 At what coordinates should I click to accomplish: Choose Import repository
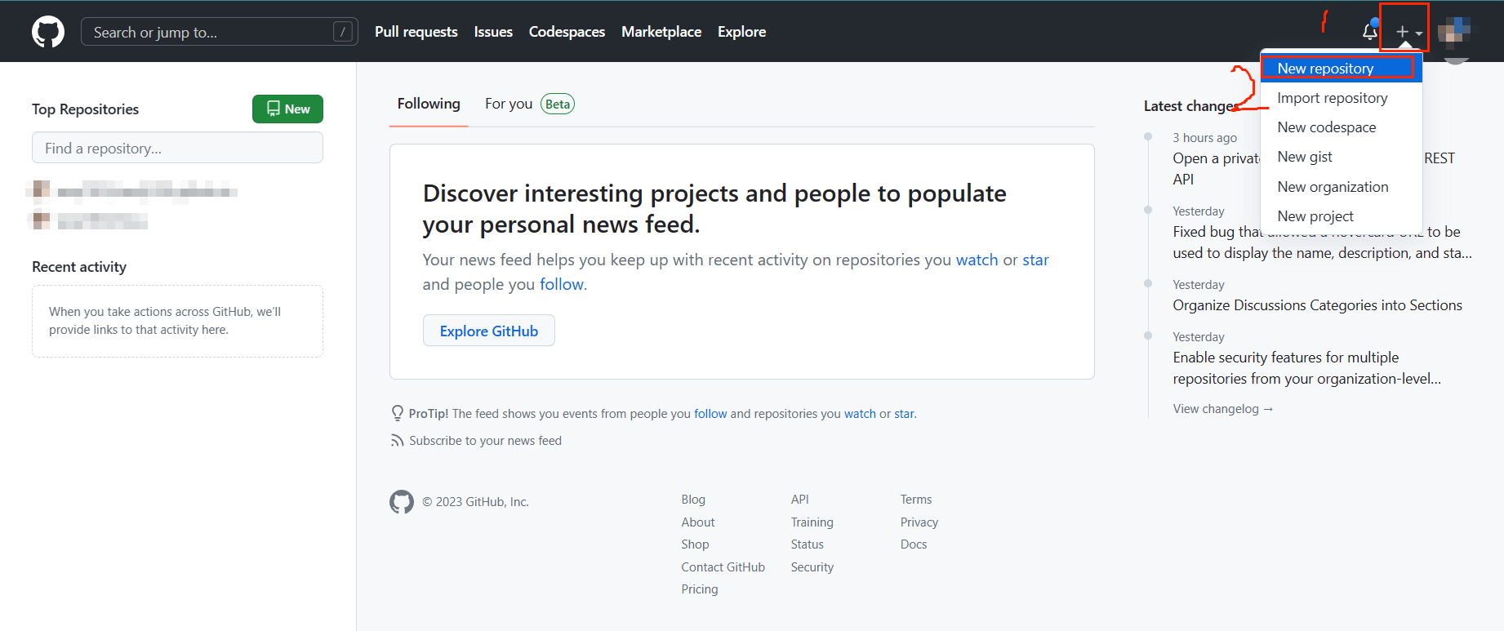(1341, 98)
